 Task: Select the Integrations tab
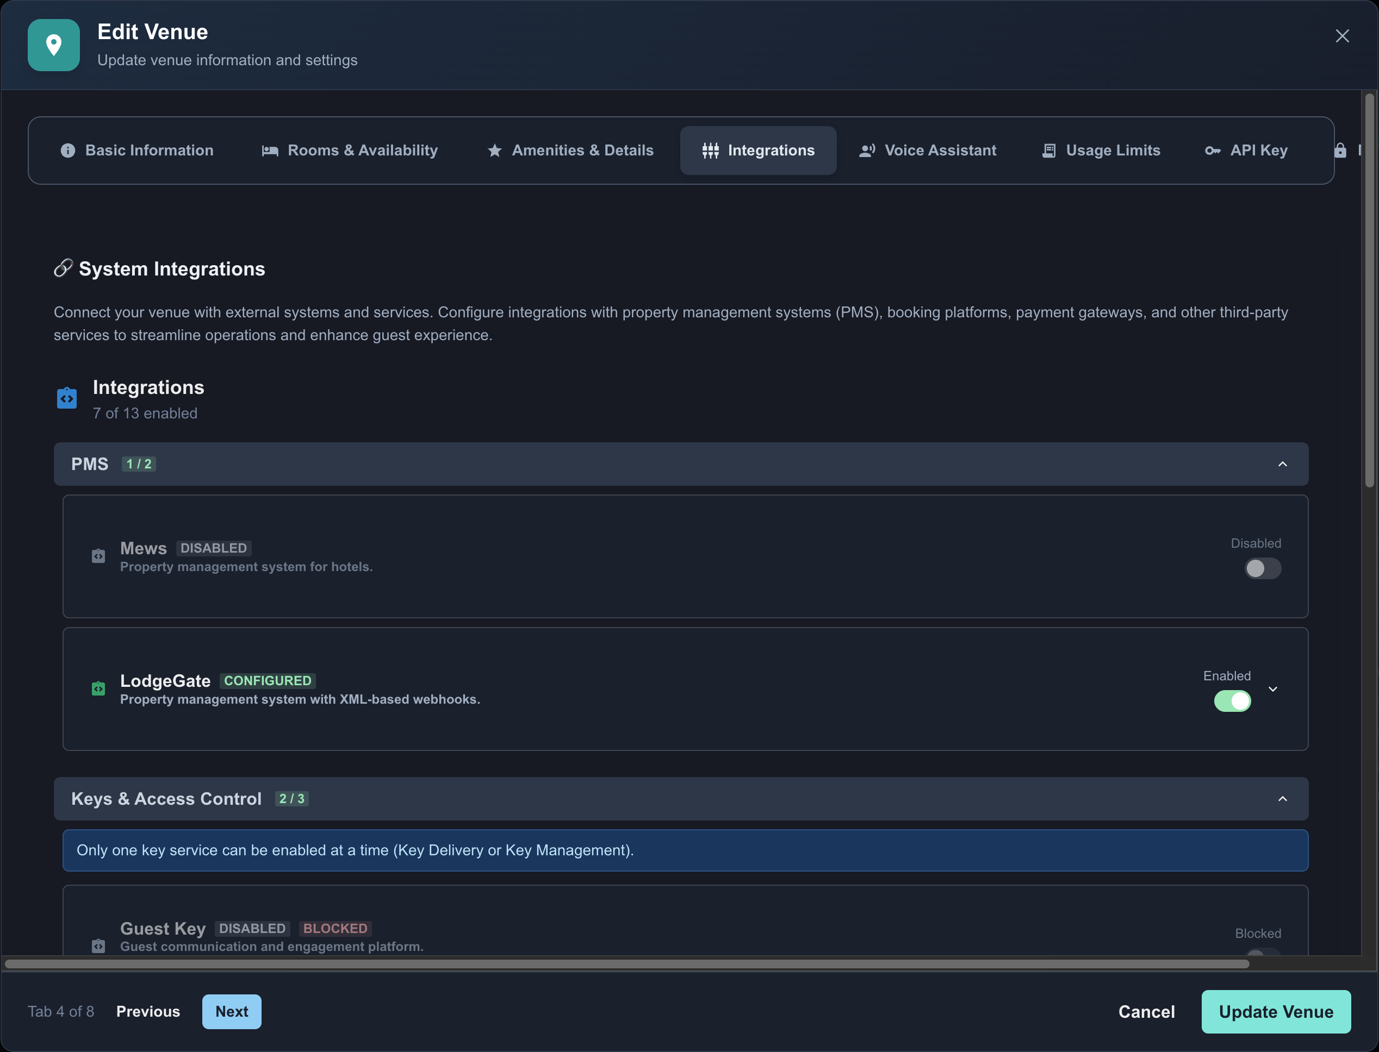click(758, 151)
